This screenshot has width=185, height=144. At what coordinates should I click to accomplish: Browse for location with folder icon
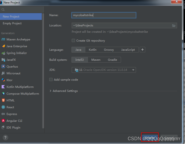pyautogui.click(x=174, y=25)
